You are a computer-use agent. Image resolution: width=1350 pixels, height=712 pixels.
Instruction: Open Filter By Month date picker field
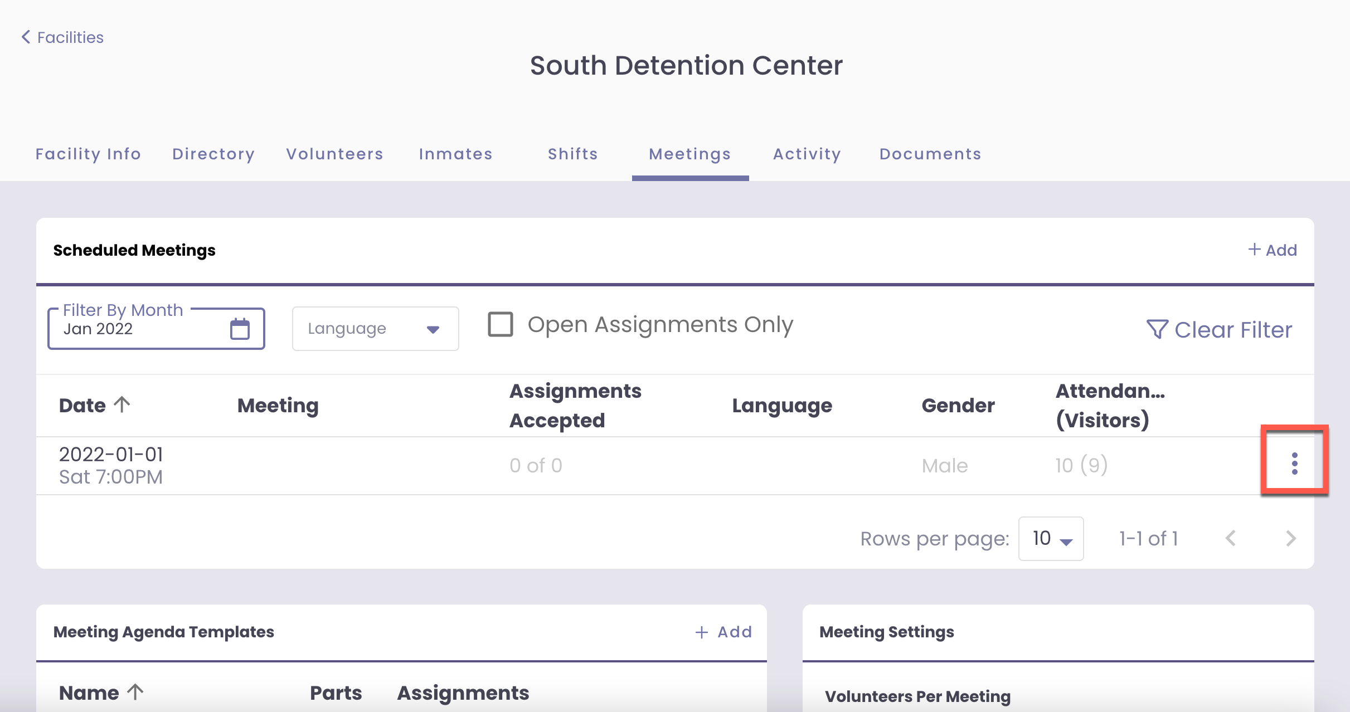[x=139, y=329]
